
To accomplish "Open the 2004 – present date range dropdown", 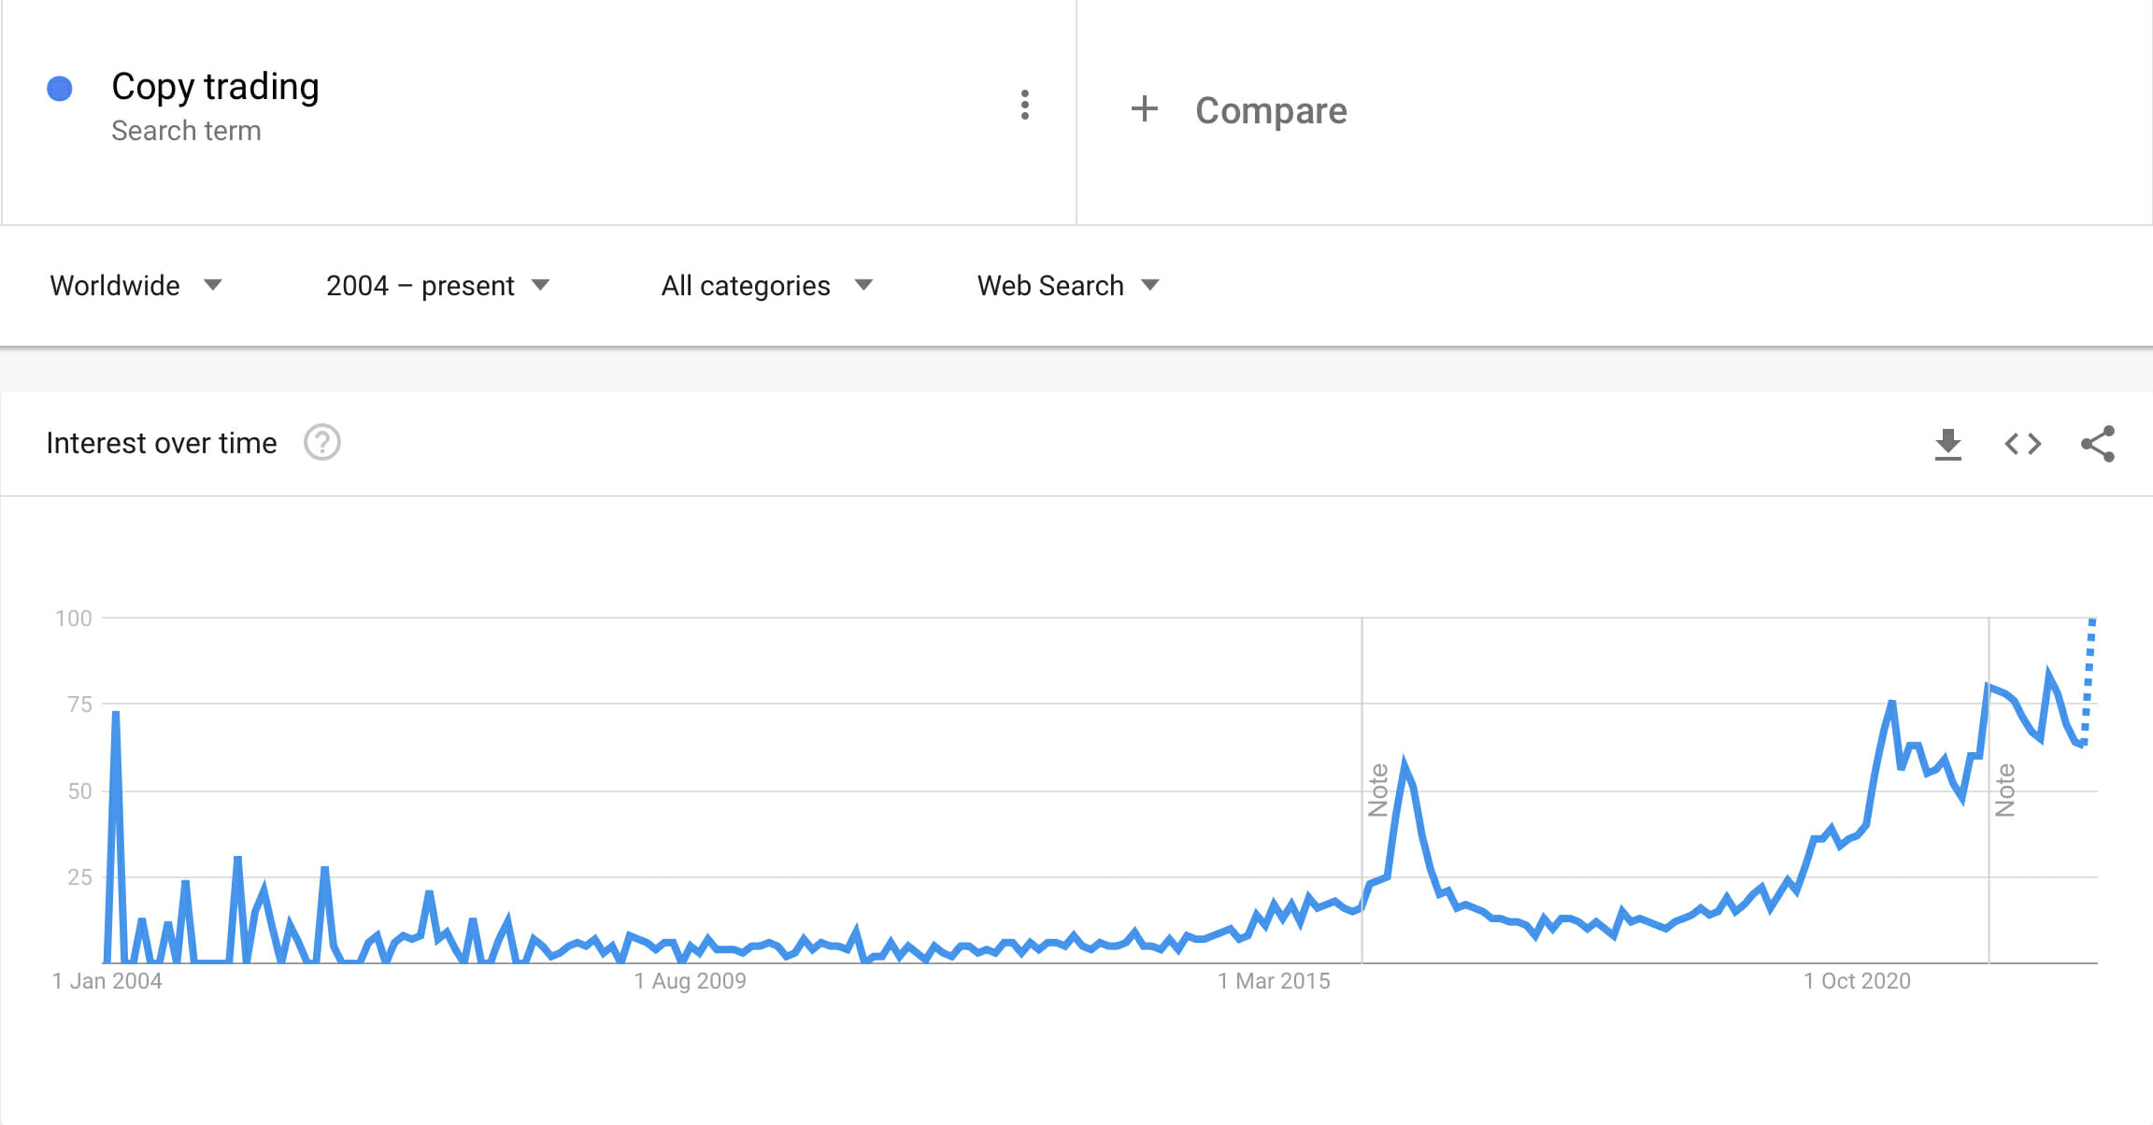I will click(437, 285).
